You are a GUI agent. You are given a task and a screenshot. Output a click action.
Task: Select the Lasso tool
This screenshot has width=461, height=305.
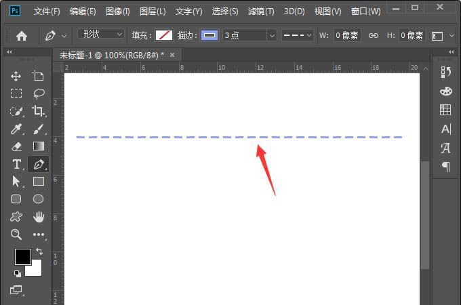39,94
